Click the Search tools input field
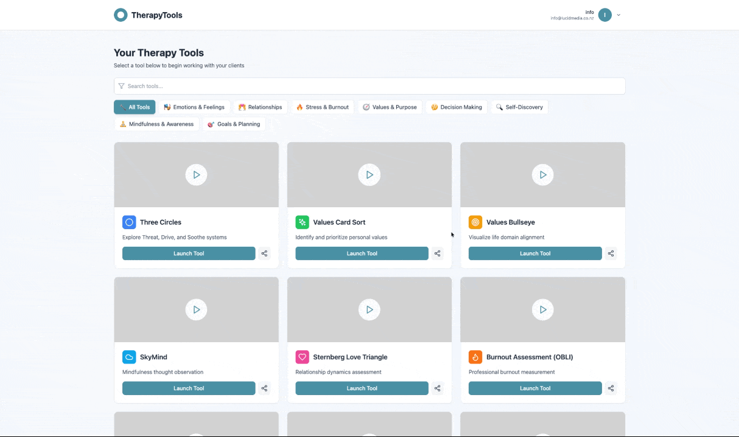This screenshot has width=739, height=437. pyautogui.click(x=369, y=86)
